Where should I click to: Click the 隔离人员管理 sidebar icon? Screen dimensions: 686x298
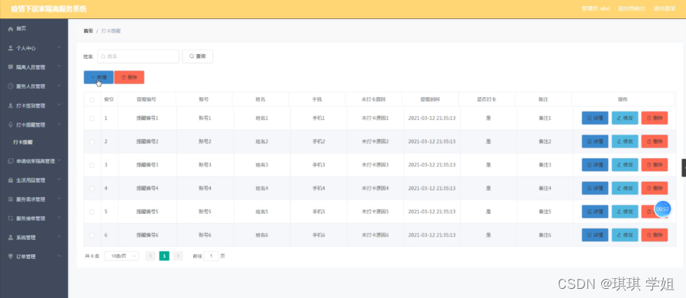(x=11, y=67)
